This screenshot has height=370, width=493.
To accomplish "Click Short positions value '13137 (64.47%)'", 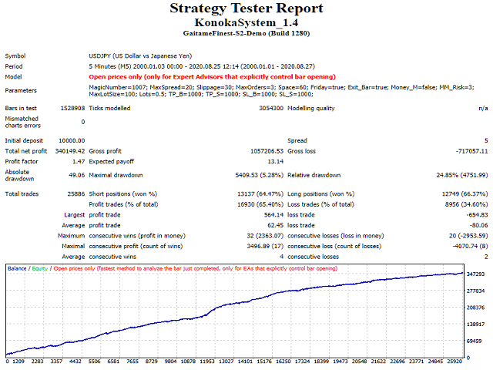I will (x=260, y=193).
